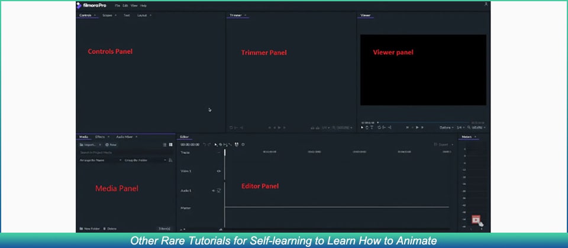Click the Loop icon in Trimmer
This screenshot has height=248, width=568.
point(231,128)
